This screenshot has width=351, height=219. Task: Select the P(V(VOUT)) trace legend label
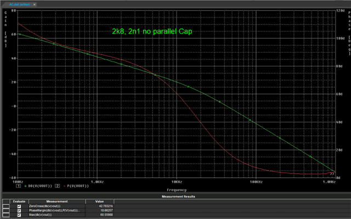click(78, 186)
